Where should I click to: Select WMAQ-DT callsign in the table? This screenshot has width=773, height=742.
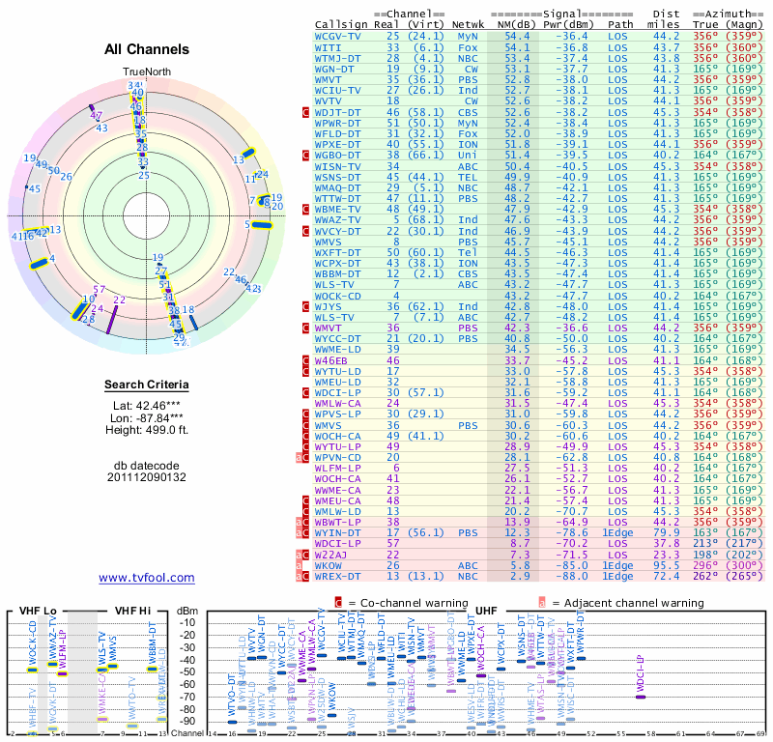click(x=337, y=187)
